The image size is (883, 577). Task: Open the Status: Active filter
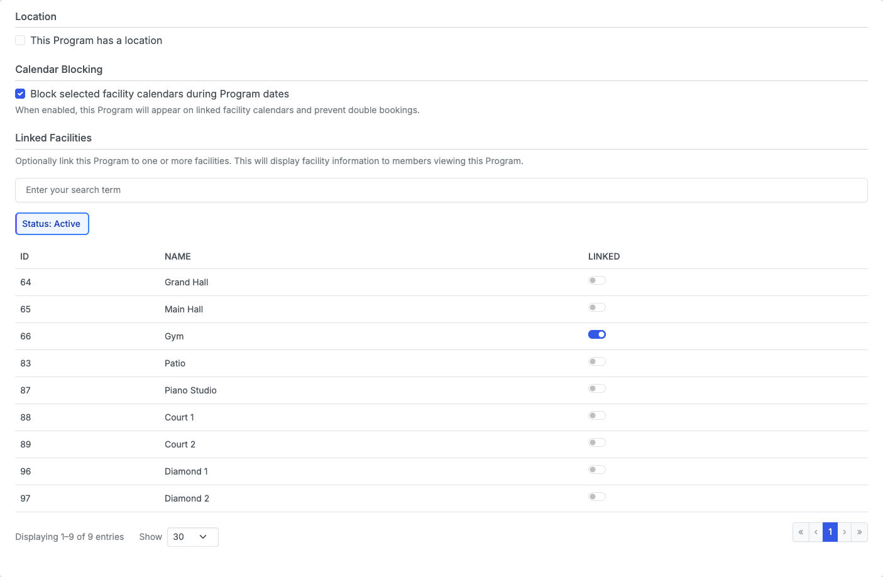point(52,224)
